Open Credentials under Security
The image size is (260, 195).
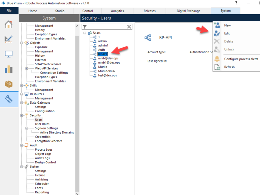pos(43,137)
